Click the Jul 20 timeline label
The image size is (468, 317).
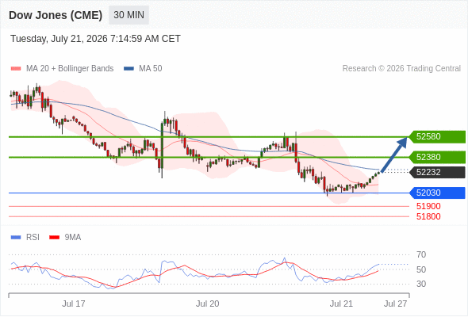click(x=208, y=304)
